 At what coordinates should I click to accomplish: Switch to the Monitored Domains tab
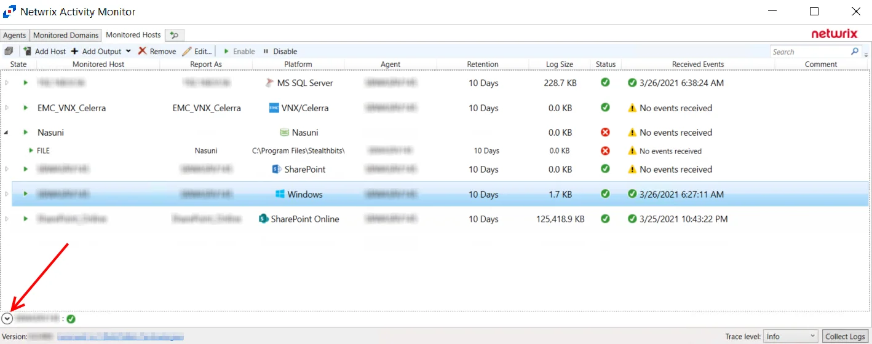66,36
